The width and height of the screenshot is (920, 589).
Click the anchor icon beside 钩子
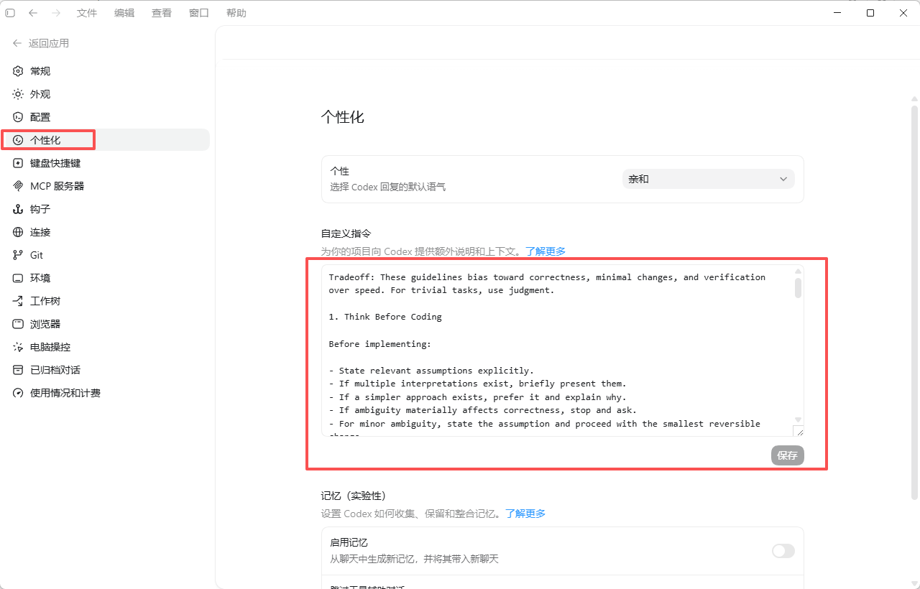tap(18, 209)
